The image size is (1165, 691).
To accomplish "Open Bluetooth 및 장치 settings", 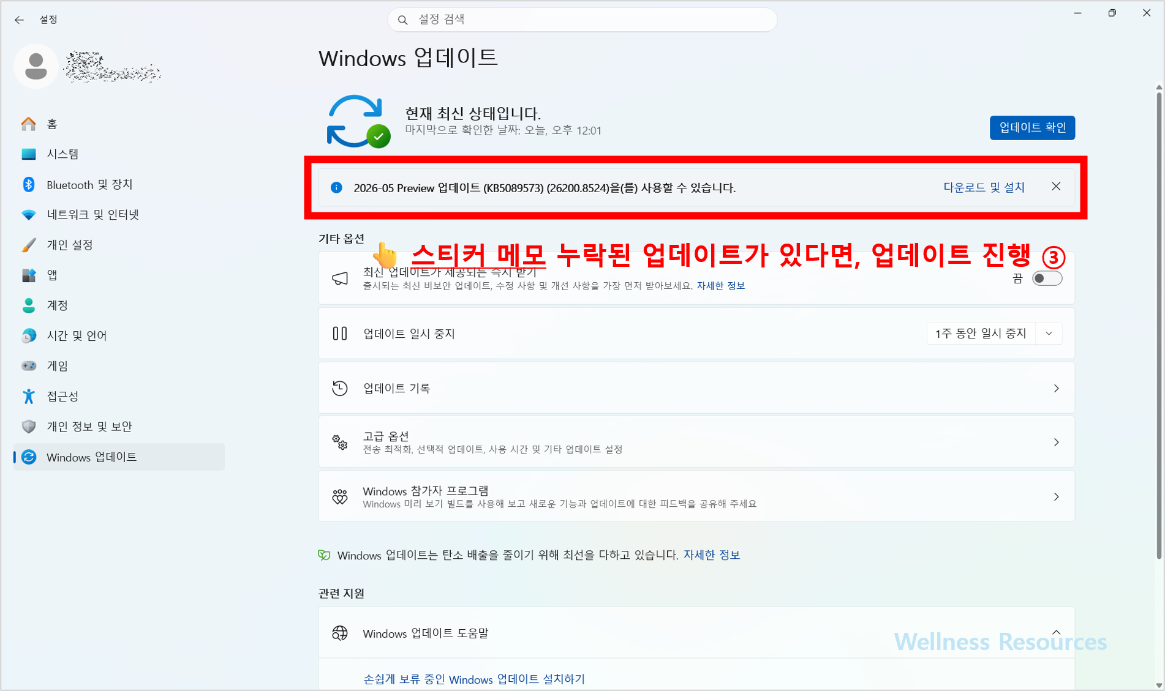I will (x=119, y=184).
